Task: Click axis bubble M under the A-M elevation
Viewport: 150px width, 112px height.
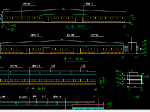Action: point(96,89)
